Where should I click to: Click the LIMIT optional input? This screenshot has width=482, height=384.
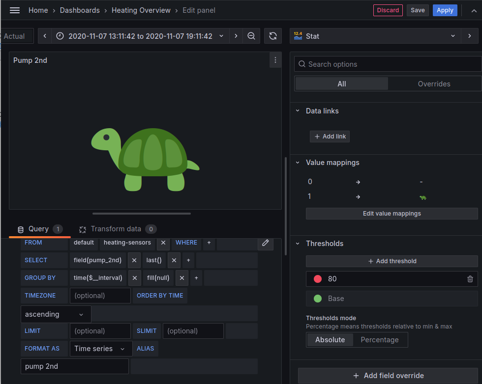100,331
